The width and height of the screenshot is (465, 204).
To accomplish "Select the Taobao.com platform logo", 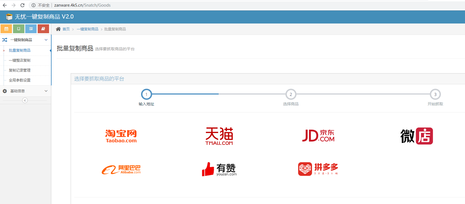I will (121, 136).
